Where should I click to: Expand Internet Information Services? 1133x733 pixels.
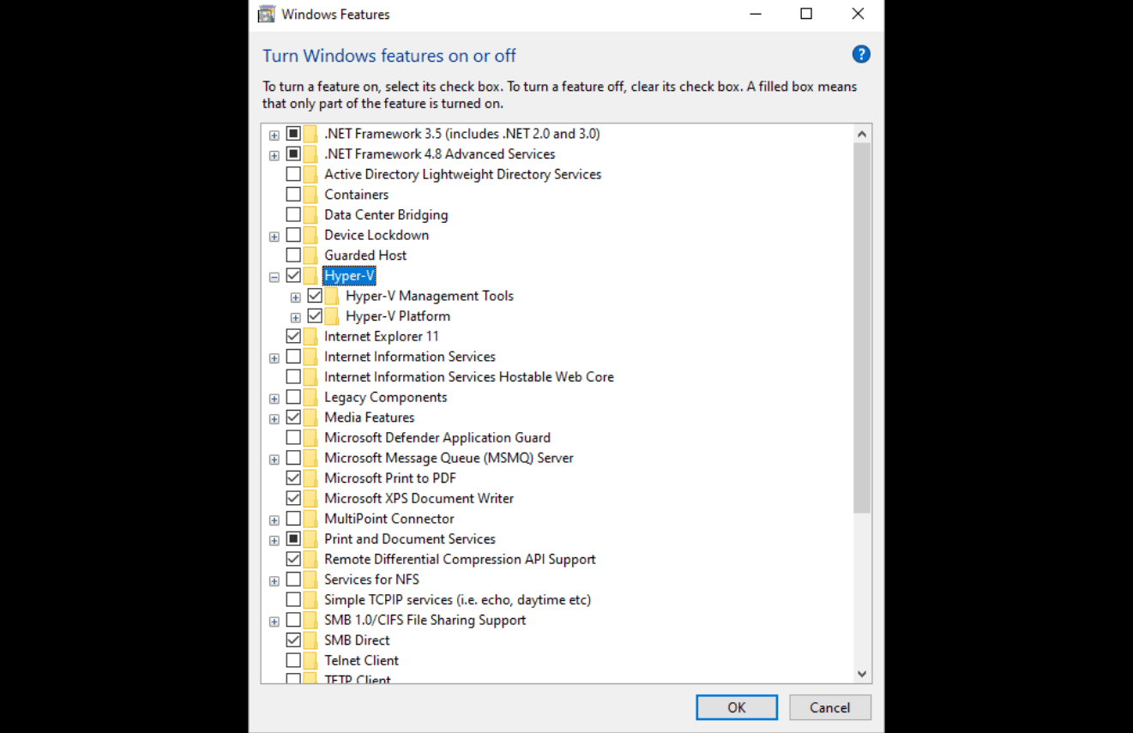(x=274, y=357)
